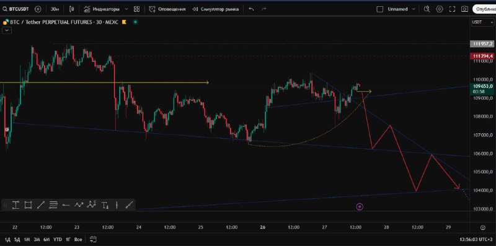Click the 111957,2 gray price label

click(x=482, y=43)
